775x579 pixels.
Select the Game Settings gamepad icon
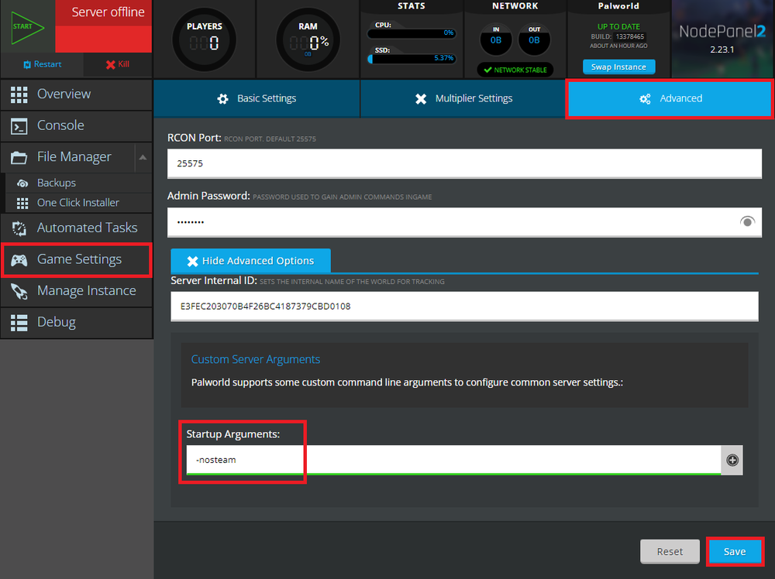tap(21, 260)
